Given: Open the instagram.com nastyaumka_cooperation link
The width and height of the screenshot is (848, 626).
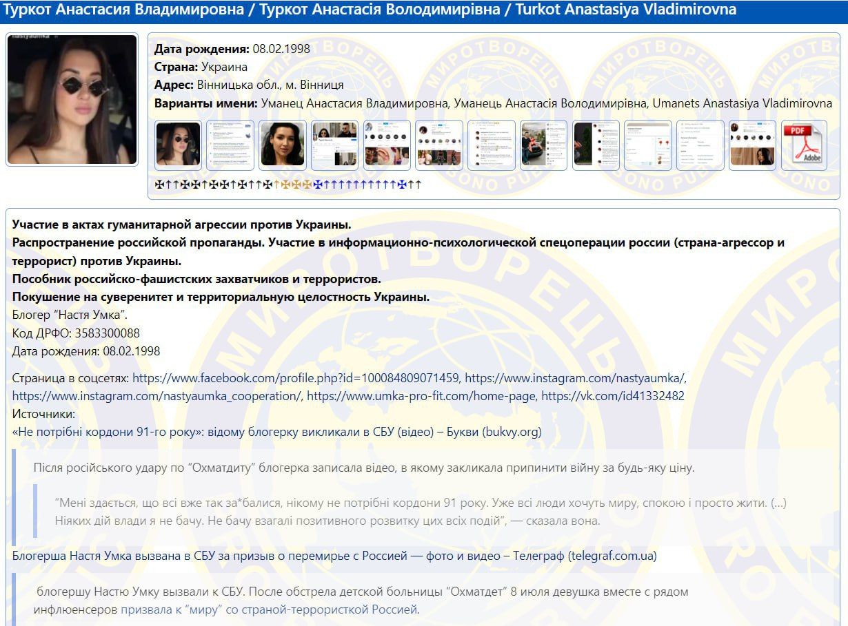Looking at the screenshot, I should click(157, 396).
